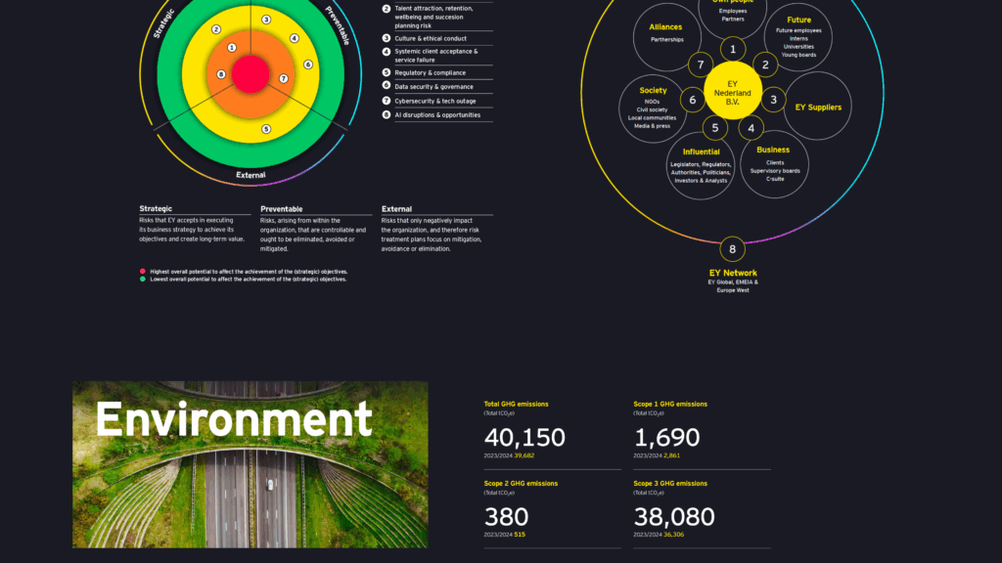This screenshot has width=1002, height=563.
Task: Select the Business stakeholder bubble
Action: [774, 163]
